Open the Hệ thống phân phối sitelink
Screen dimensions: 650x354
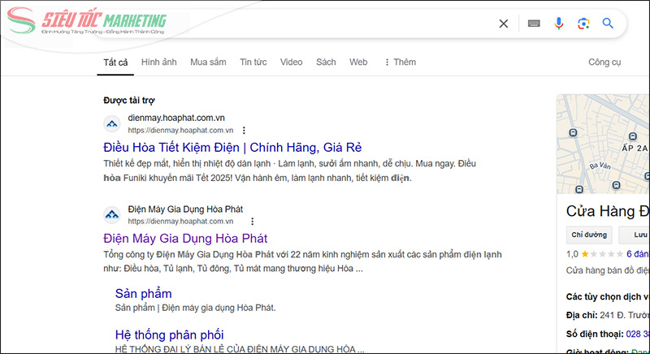(x=169, y=335)
